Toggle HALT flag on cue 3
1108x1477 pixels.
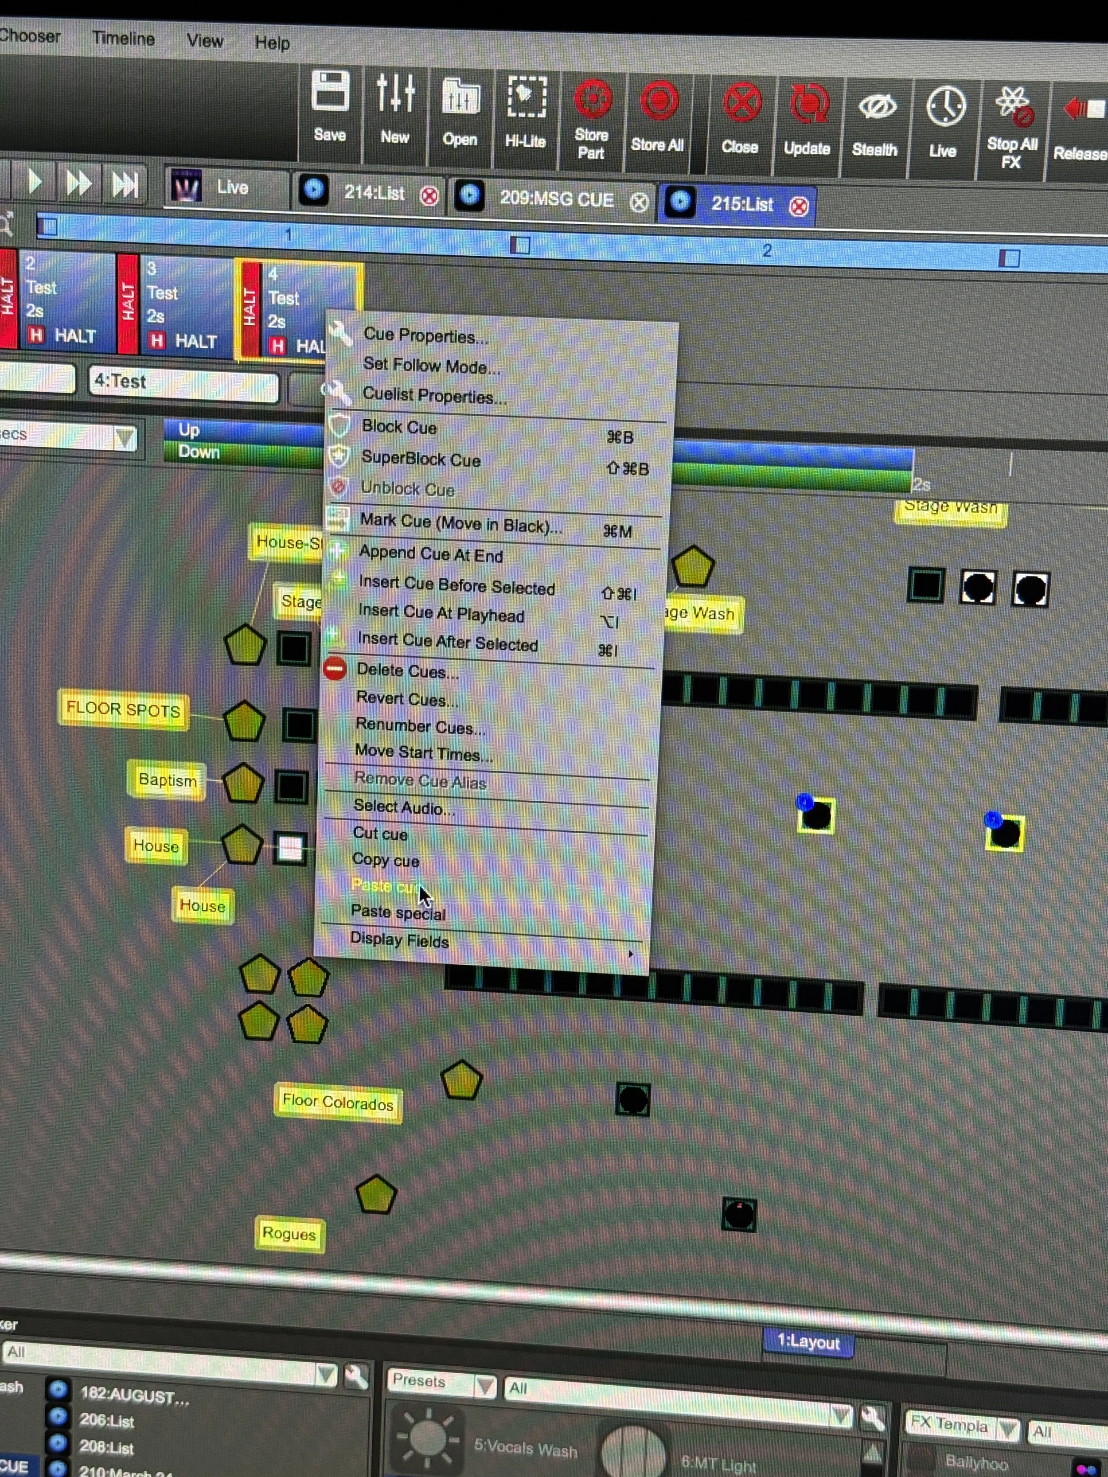[156, 341]
